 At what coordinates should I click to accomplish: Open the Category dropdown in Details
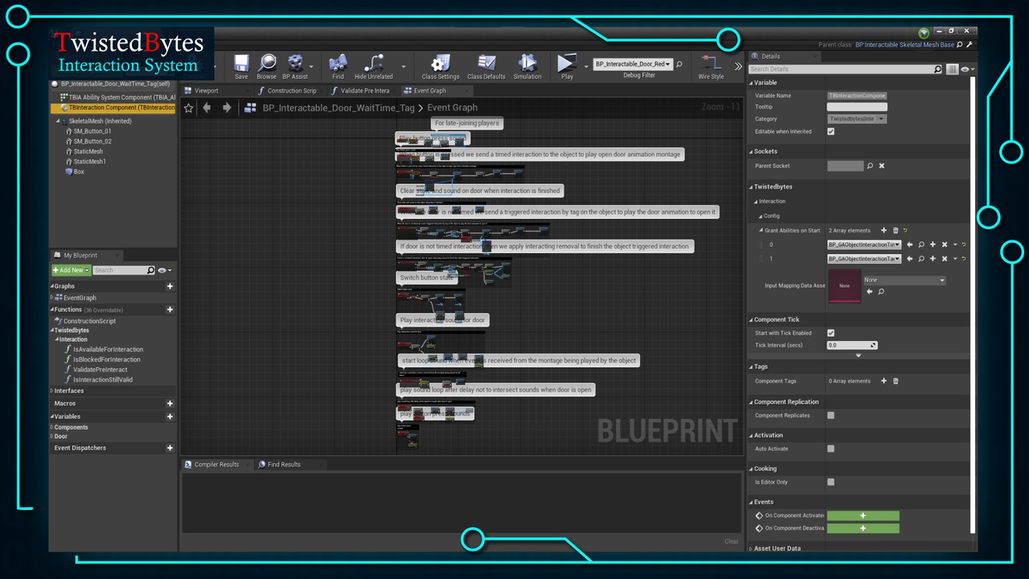[x=857, y=119]
